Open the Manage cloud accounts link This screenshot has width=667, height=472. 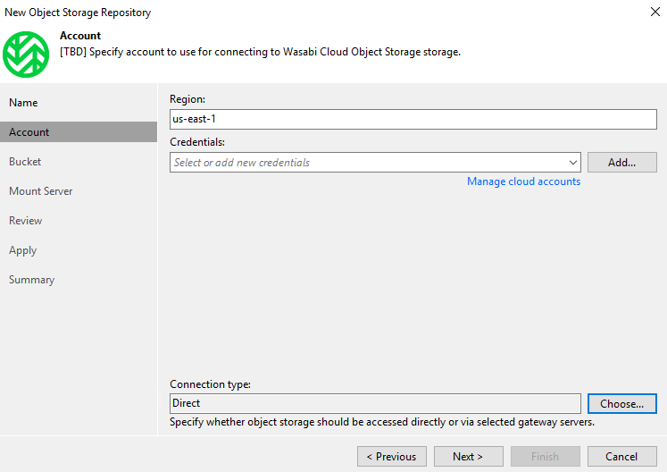(x=523, y=181)
